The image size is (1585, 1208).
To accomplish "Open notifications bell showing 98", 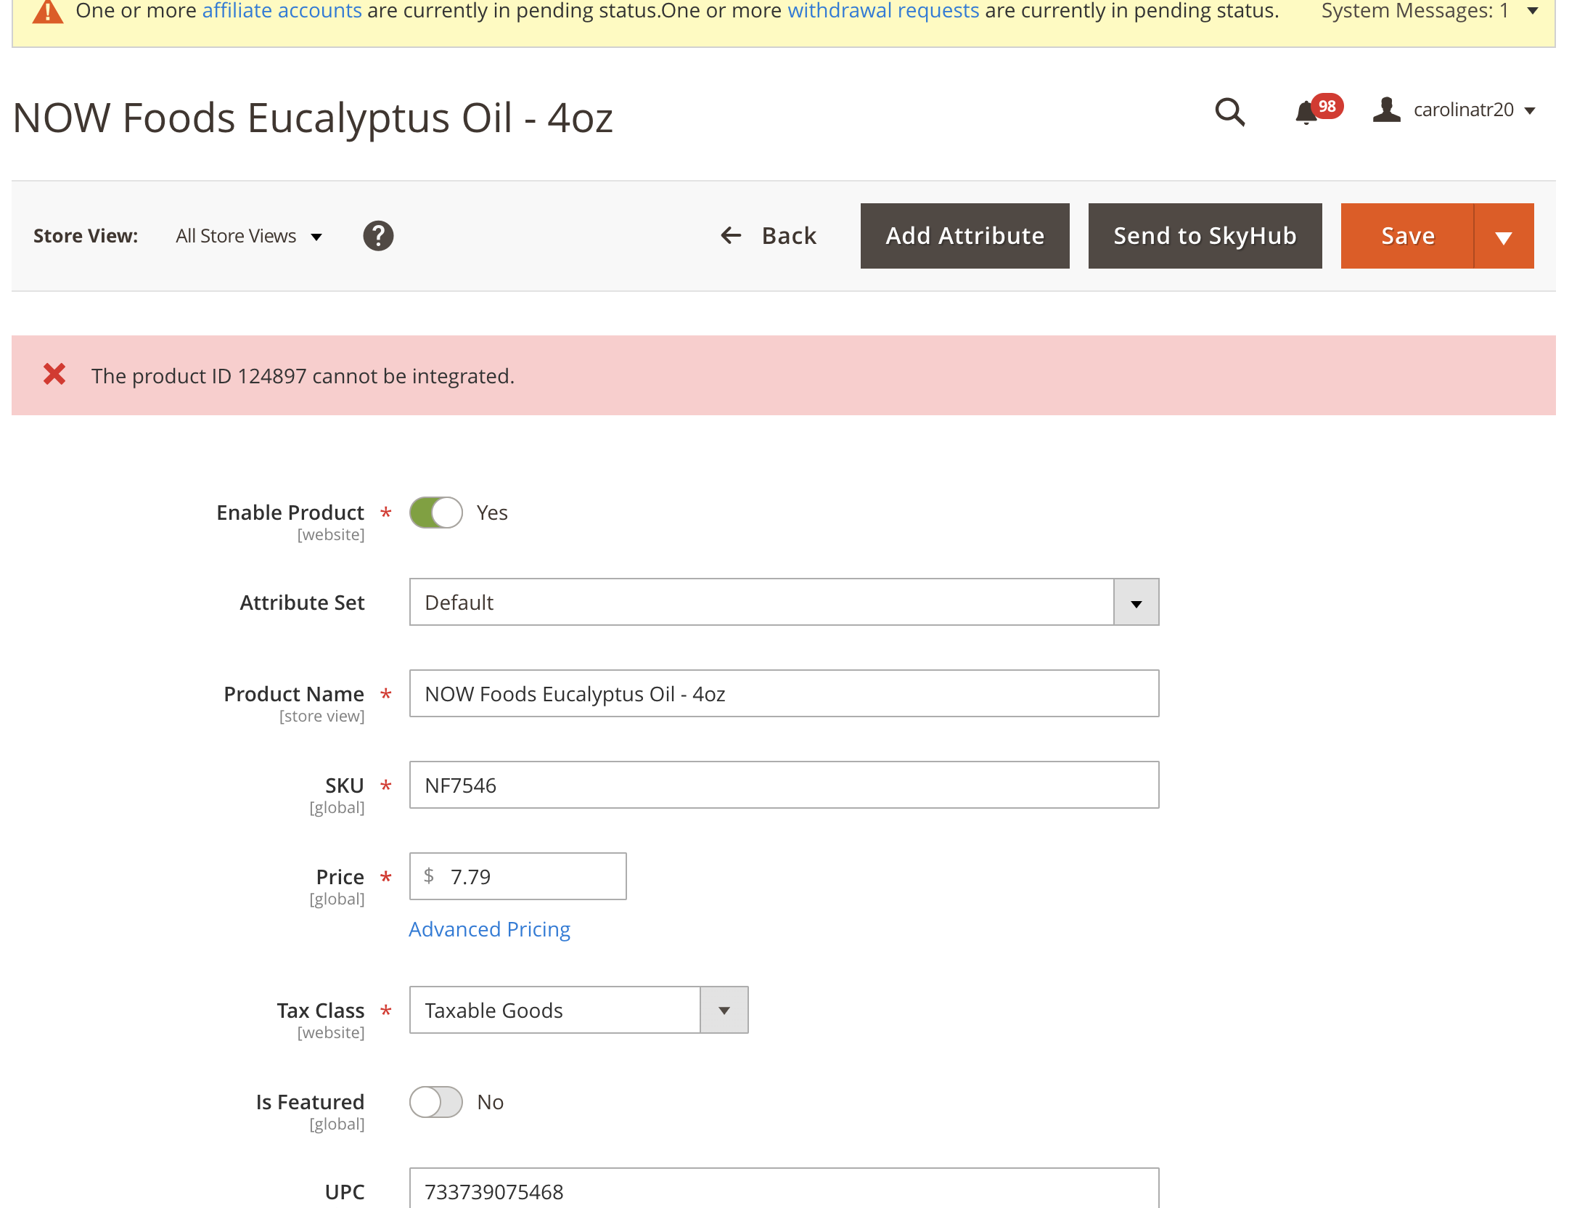I will (1318, 111).
